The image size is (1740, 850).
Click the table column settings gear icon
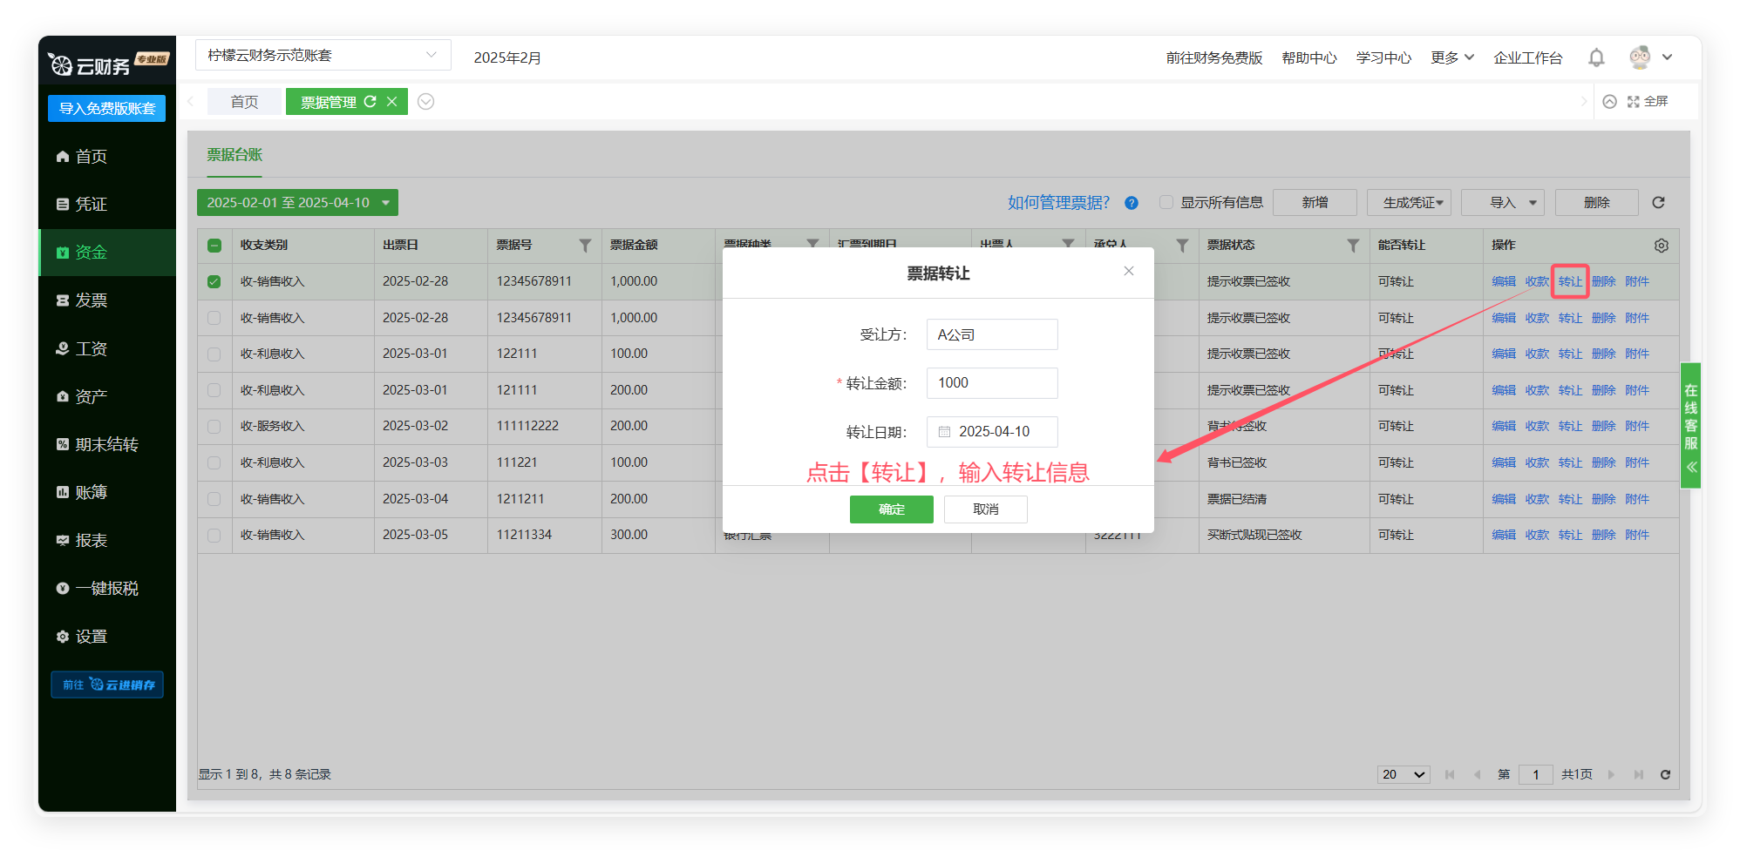click(x=1662, y=246)
